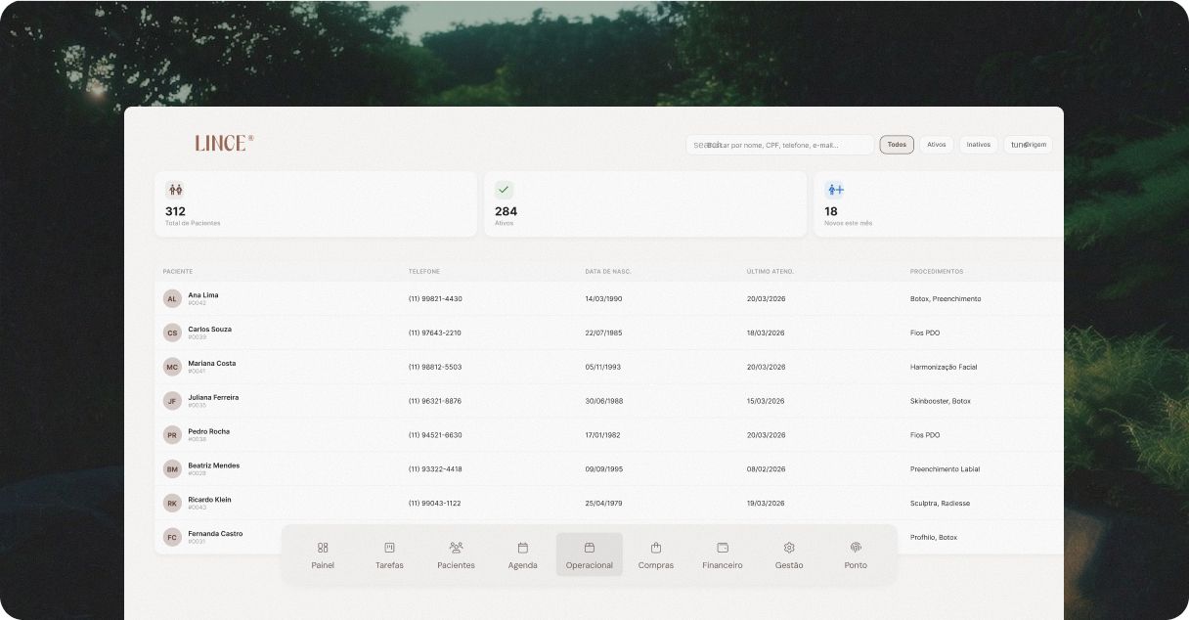
Task: Open Compras shopping bag icon
Action: pyautogui.click(x=655, y=549)
